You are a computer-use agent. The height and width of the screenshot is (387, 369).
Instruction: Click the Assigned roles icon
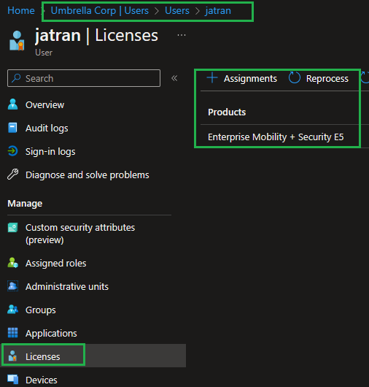point(12,263)
